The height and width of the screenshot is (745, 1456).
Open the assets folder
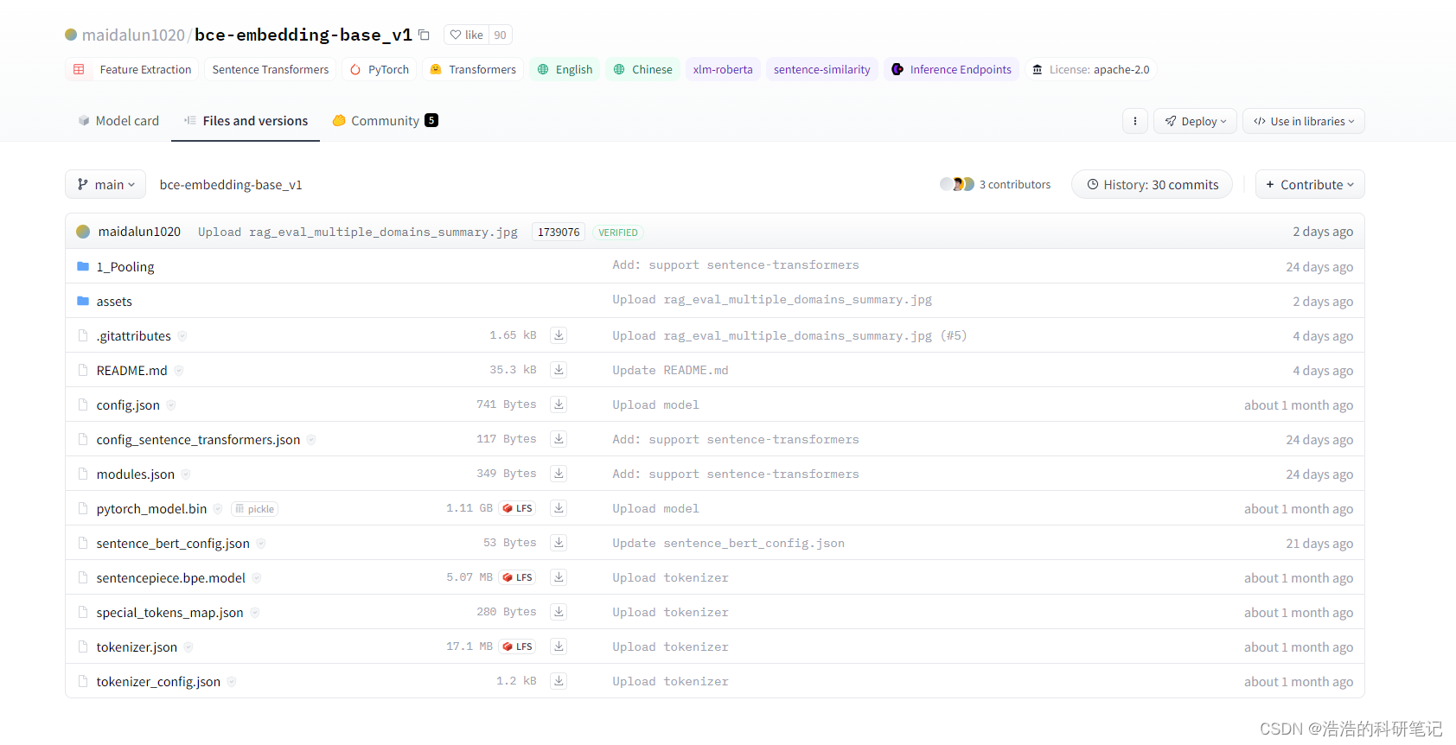click(114, 301)
